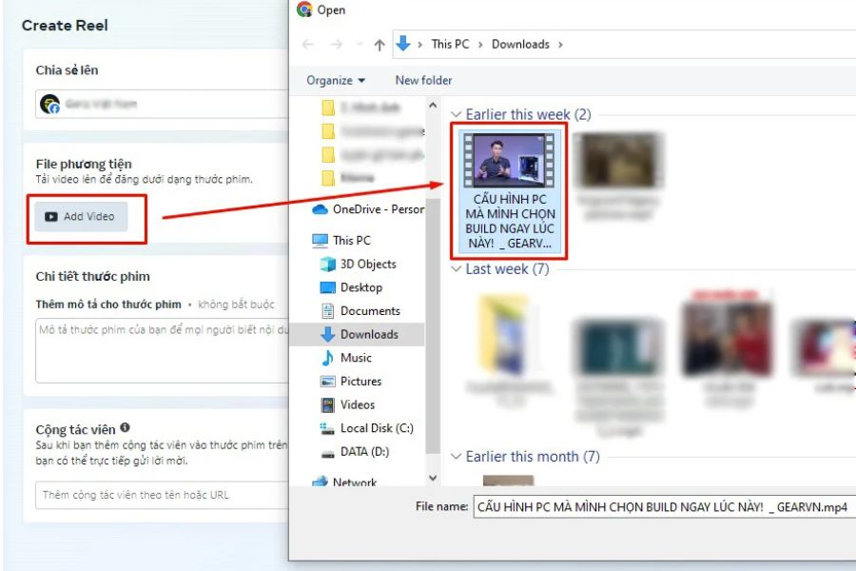Click the page selector under Chia sẻ lên
This screenshot has height=571, width=856.
pyautogui.click(x=162, y=104)
